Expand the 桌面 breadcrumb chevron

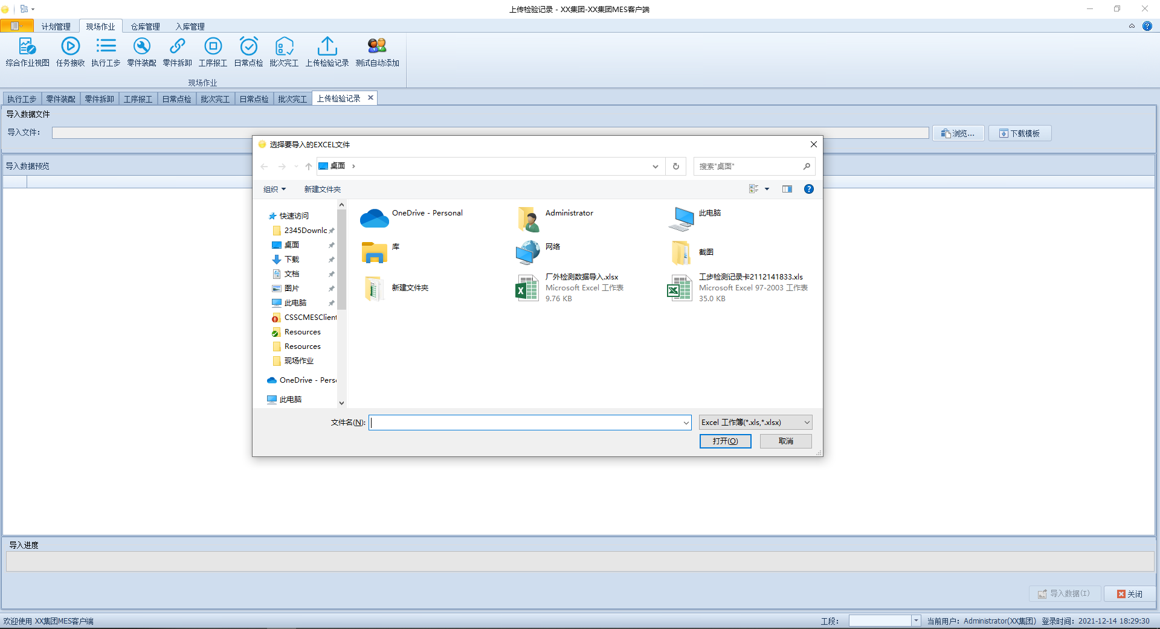pos(353,166)
